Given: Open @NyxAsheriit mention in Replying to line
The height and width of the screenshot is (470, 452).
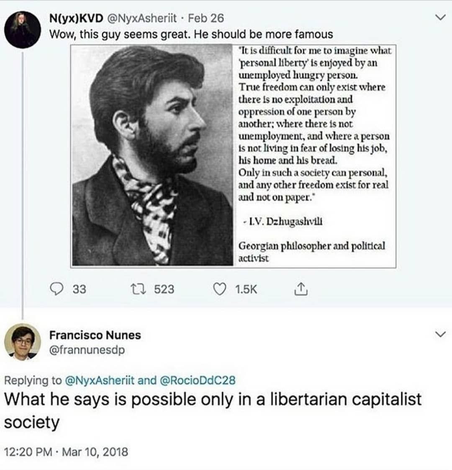Looking at the screenshot, I should 100,380.
